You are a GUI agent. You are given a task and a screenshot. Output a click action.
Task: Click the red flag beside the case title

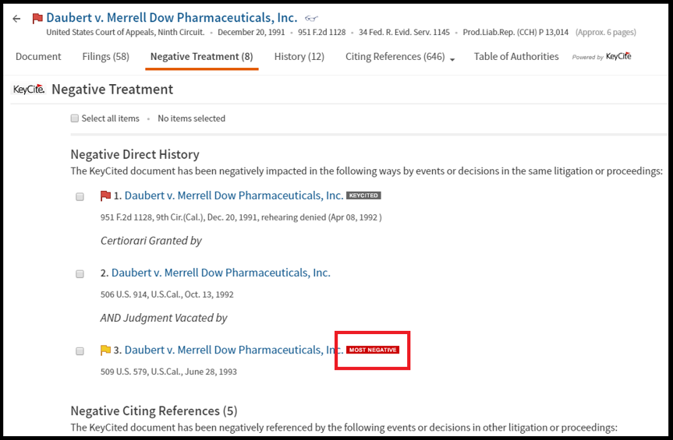pos(37,19)
